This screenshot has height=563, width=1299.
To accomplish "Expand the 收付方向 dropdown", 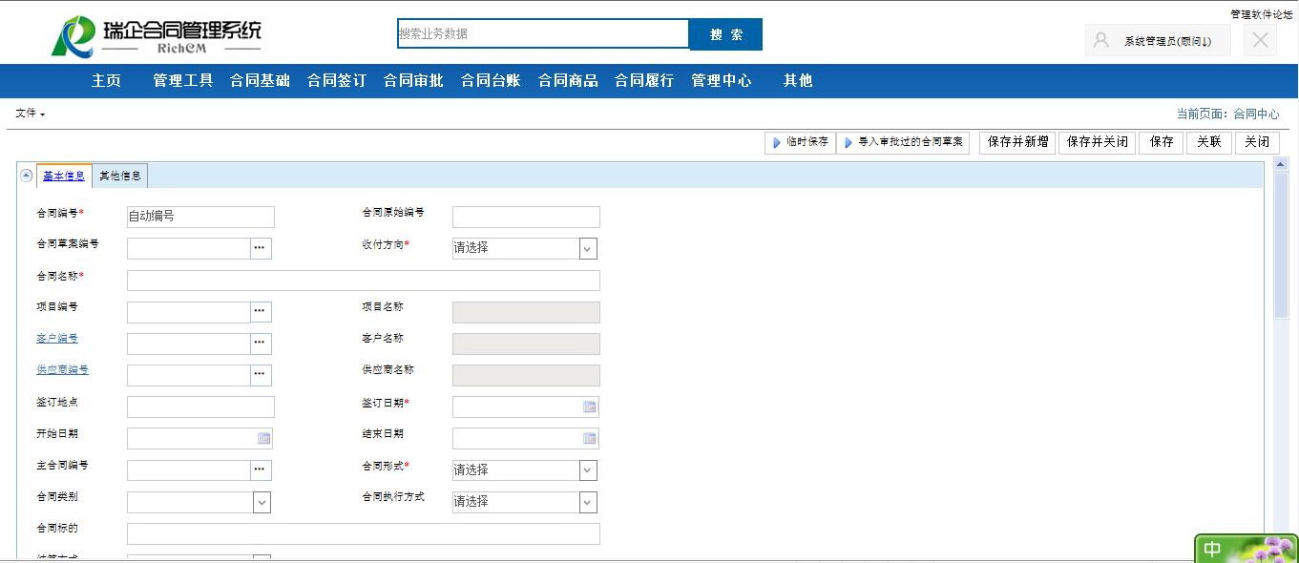I will point(588,248).
